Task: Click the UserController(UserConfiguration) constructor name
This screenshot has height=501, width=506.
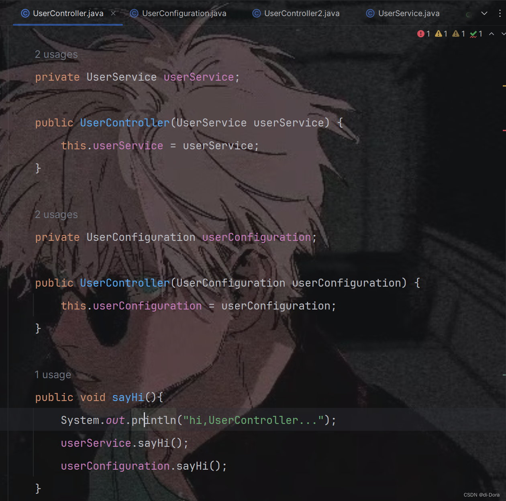Action: (x=125, y=283)
